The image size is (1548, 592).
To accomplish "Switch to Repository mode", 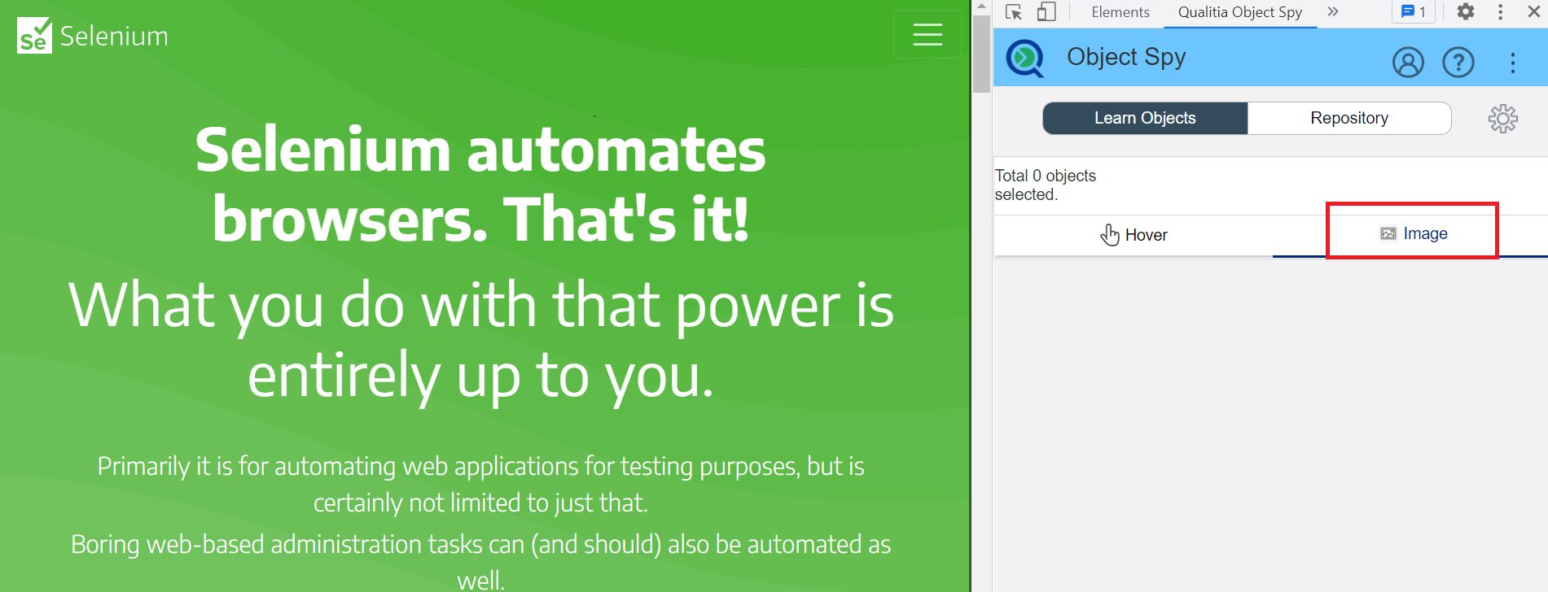I will [1348, 119].
